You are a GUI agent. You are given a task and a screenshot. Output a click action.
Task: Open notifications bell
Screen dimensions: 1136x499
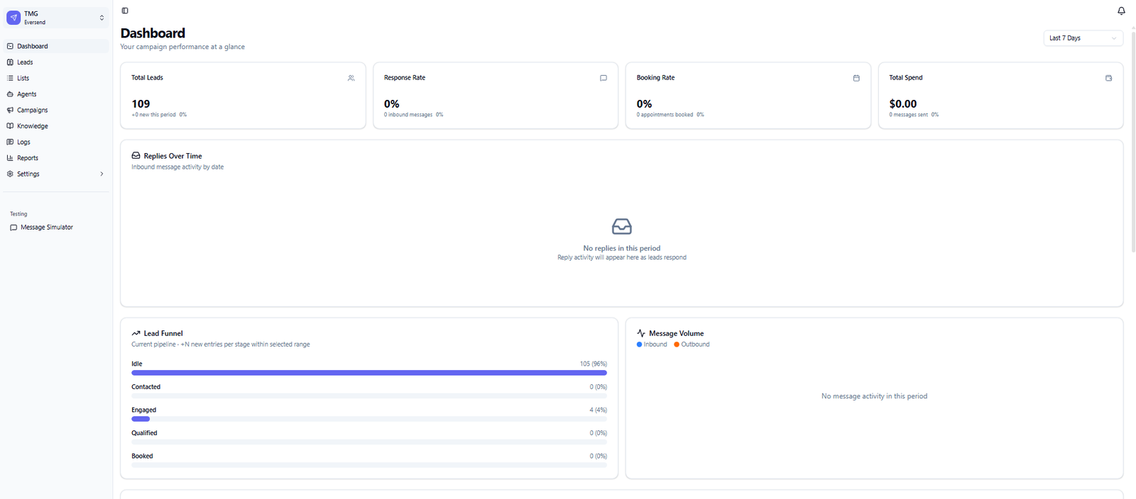[x=1121, y=11]
